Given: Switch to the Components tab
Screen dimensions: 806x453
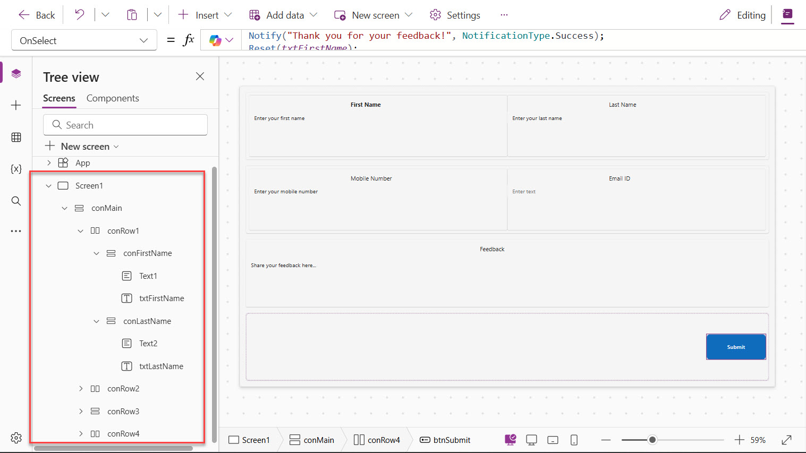Looking at the screenshot, I should (x=112, y=98).
